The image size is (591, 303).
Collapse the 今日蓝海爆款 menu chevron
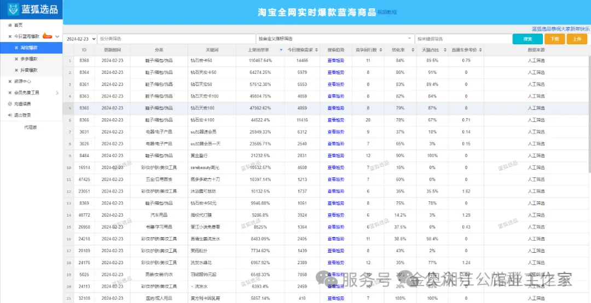pos(57,37)
